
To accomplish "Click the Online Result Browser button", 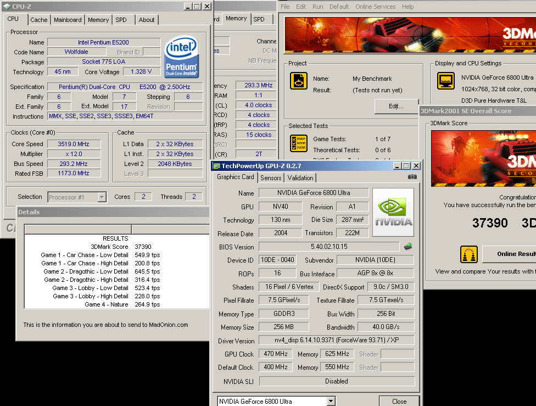I will tap(509, 254).
